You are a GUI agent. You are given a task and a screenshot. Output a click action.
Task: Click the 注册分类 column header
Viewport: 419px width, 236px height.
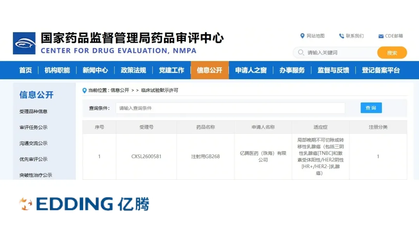(x=378, y=127)
